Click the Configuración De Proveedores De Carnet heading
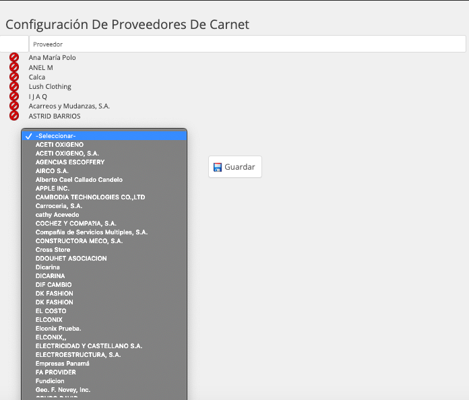 127,24
